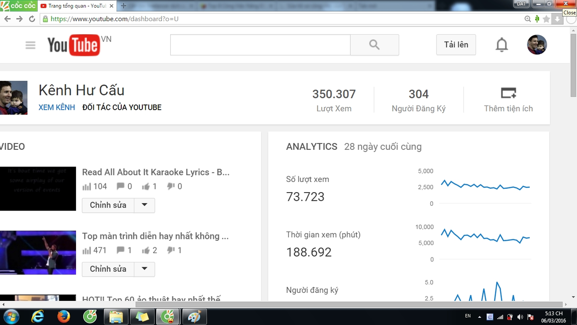Screen dimensions: 577x325
Task: Click the Thêm tiện ích add-widget icon
Action: [508, 92]
